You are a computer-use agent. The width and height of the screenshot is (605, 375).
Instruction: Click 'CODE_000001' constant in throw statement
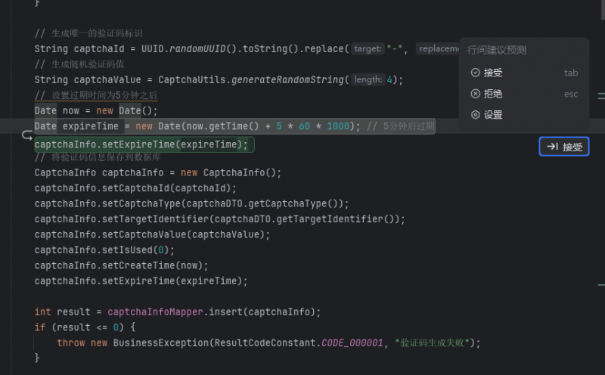[x=352, y=342]
